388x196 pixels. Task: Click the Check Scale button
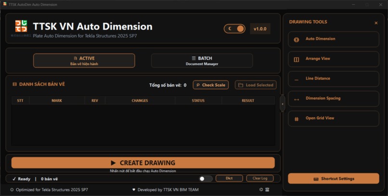coord(210,85)
